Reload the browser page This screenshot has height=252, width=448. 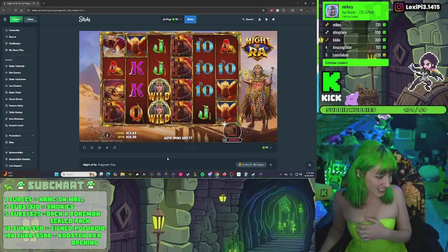15,10
